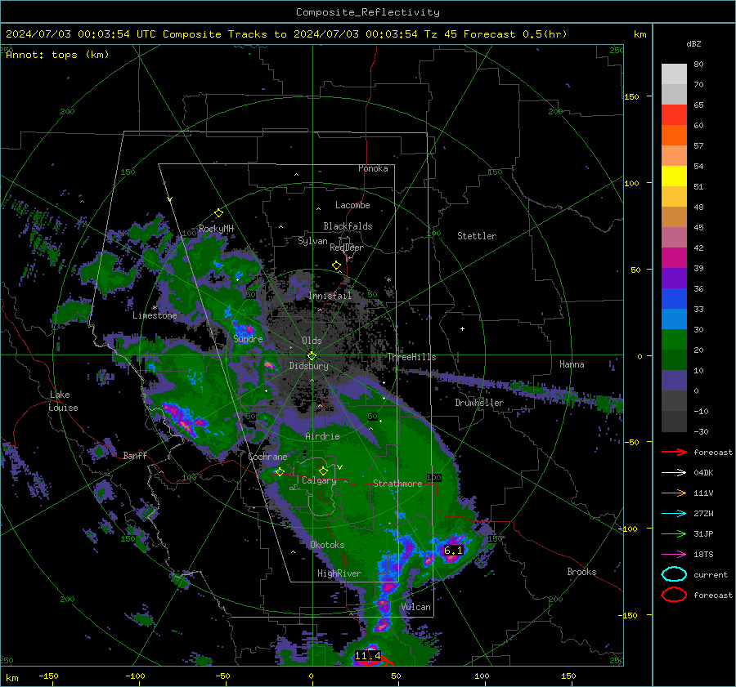This screenshot has height=687, width=736.
Task: Click the 51 dBZ yellow color swatch
Action: pyautogui.click(x=674, y=176)
